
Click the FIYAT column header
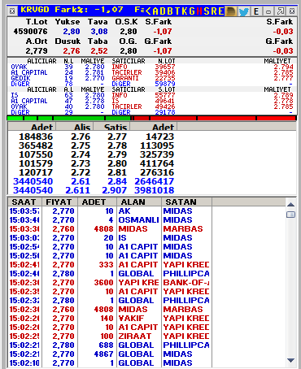(x=59, y=202)
